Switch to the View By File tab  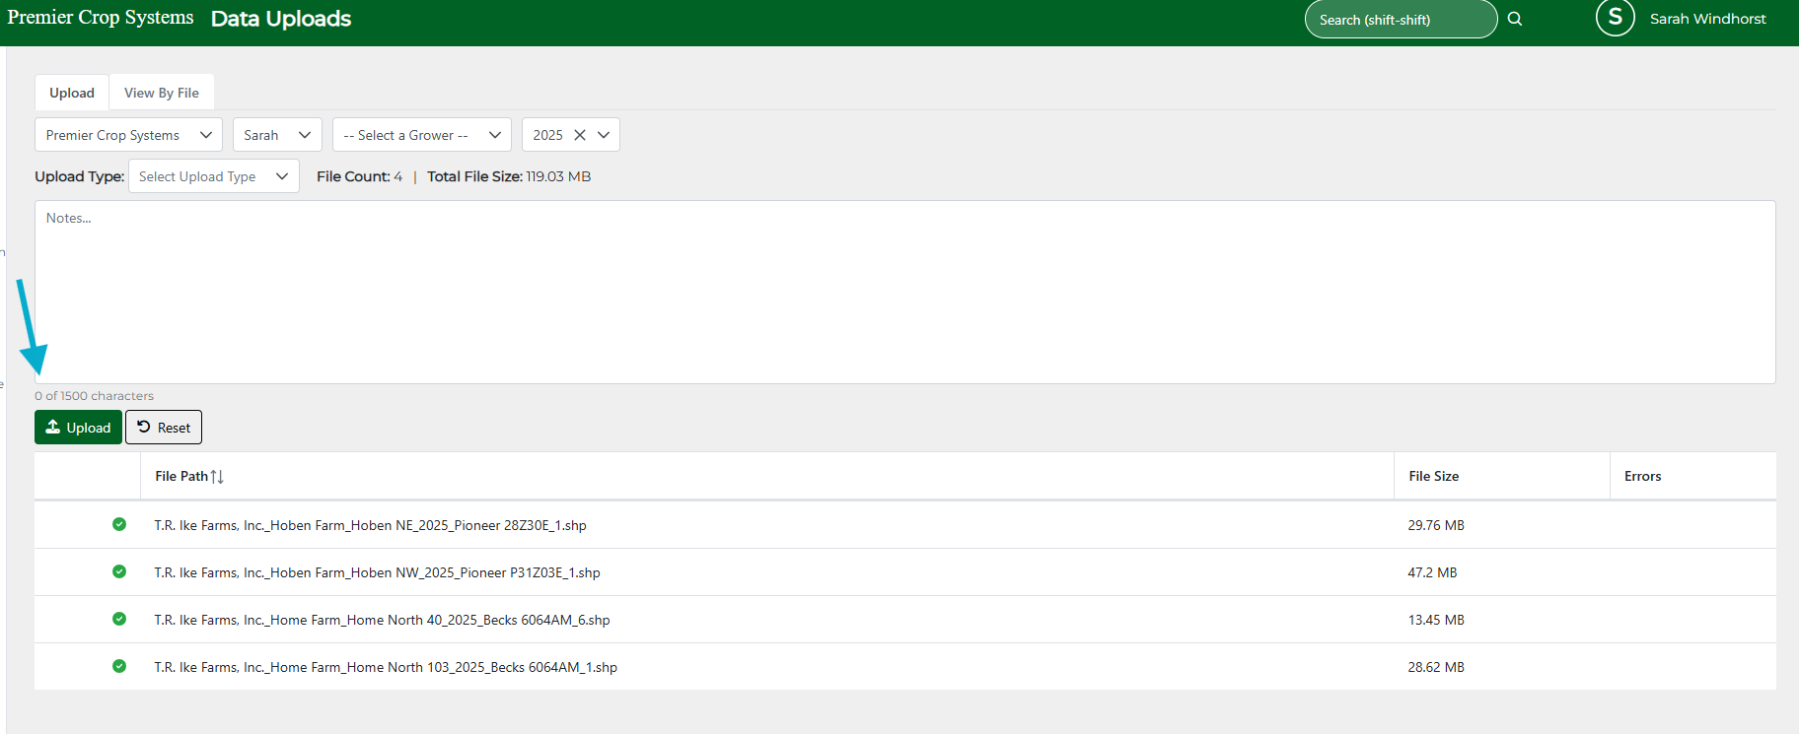(x=162, y=93)
